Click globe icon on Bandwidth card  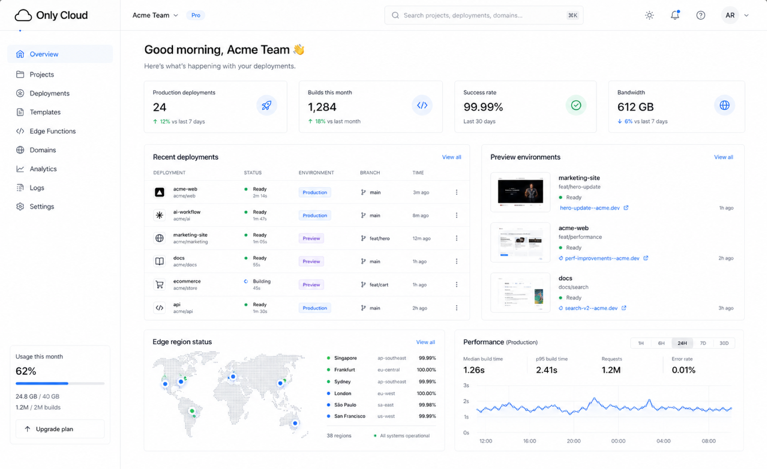coord(724,105)
